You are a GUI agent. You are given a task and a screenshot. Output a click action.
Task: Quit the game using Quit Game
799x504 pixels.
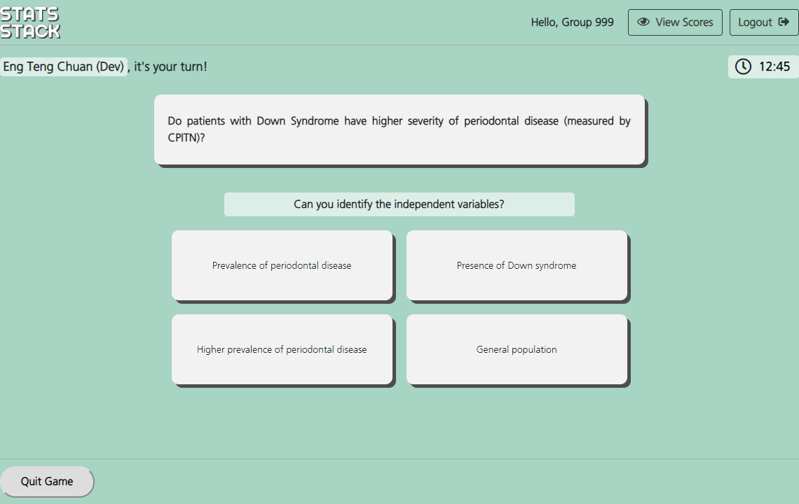point(47,482)
